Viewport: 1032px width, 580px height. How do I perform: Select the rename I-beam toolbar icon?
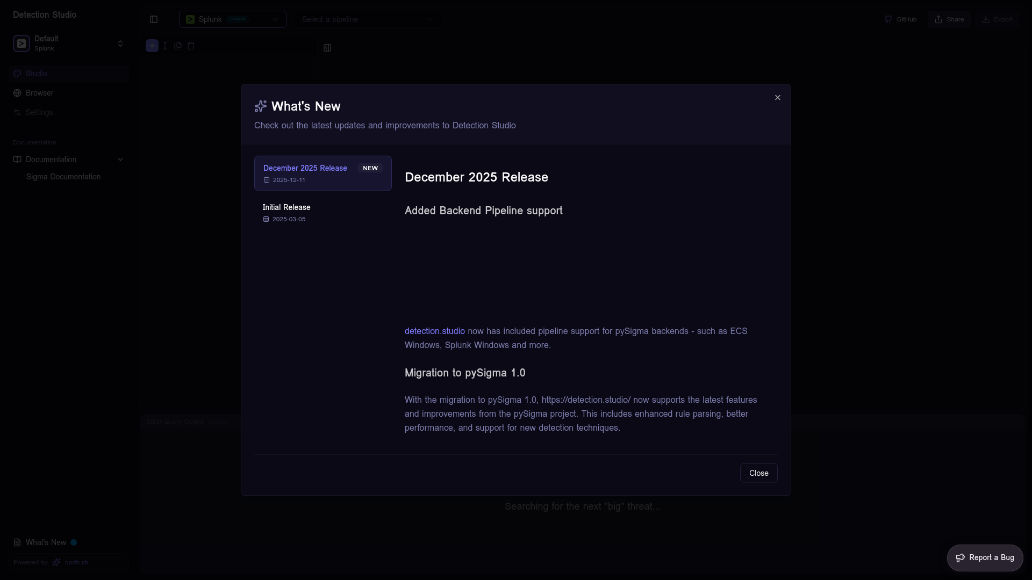tap(165, 46)
